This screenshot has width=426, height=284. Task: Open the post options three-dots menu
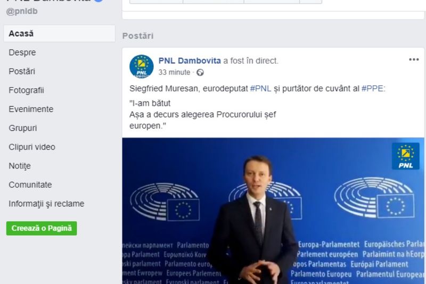[414, 60]
